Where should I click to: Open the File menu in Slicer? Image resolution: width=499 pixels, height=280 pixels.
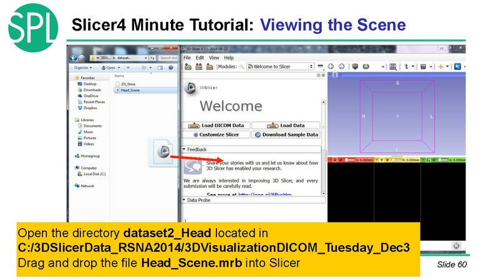(x=187, y=58)
